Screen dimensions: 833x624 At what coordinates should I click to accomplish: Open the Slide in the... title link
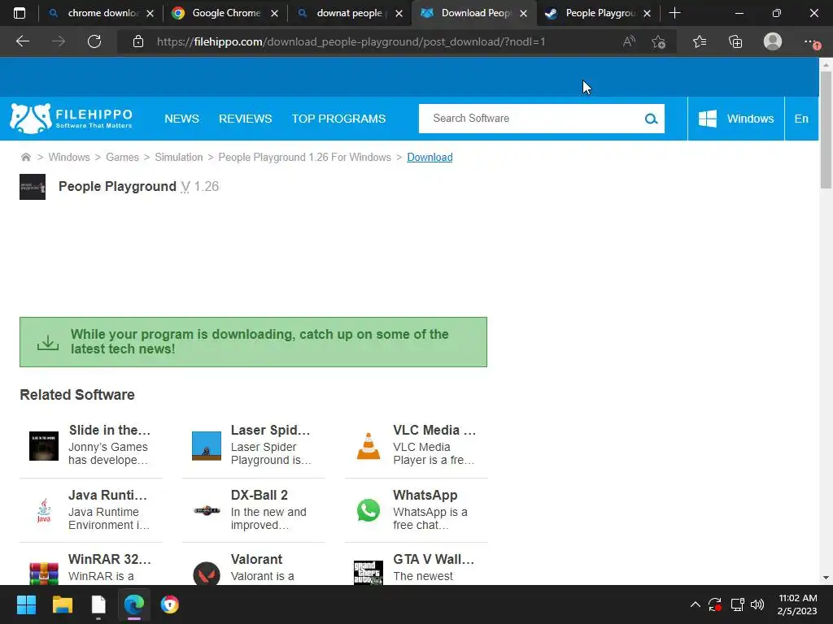point(110,430)
